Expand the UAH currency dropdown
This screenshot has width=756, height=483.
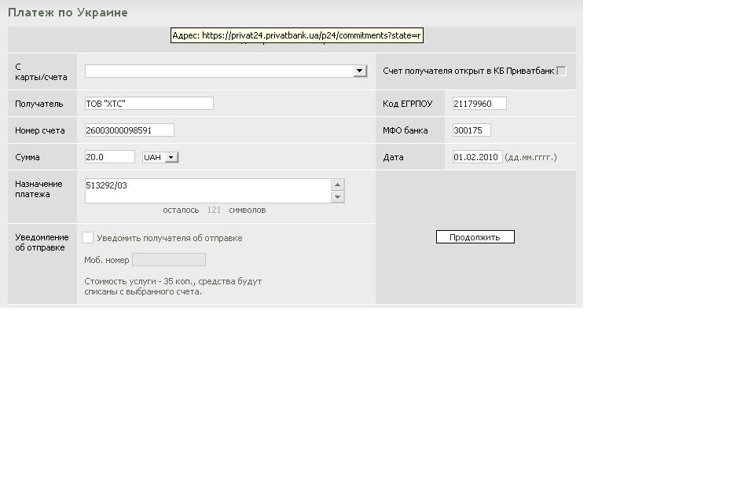point(171,157)
